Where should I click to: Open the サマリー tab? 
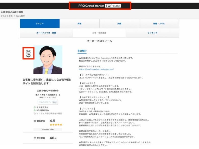[x=40, y=24]
